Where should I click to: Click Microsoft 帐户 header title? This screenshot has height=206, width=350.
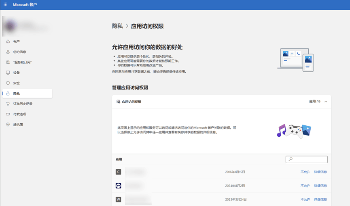25,4
